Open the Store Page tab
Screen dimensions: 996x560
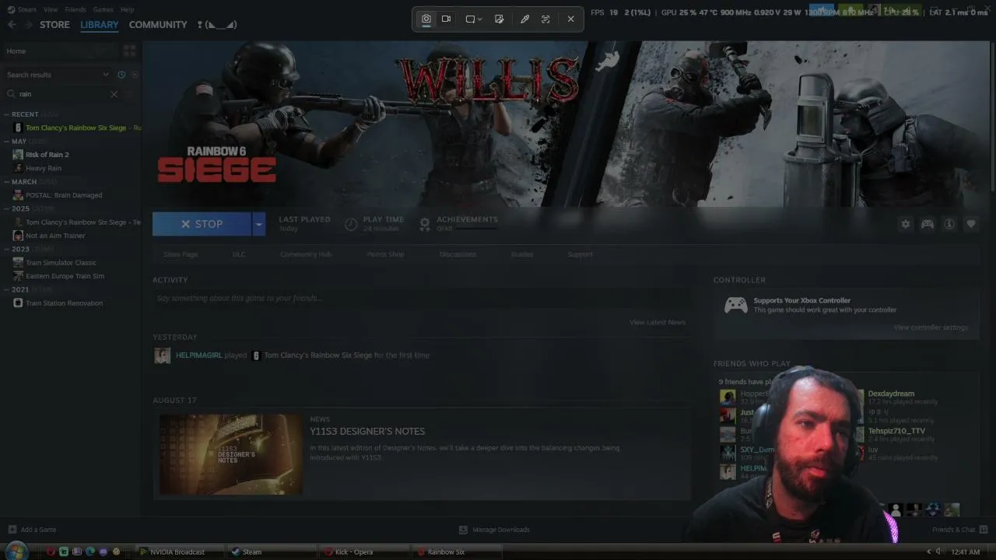tap(181, 254)
